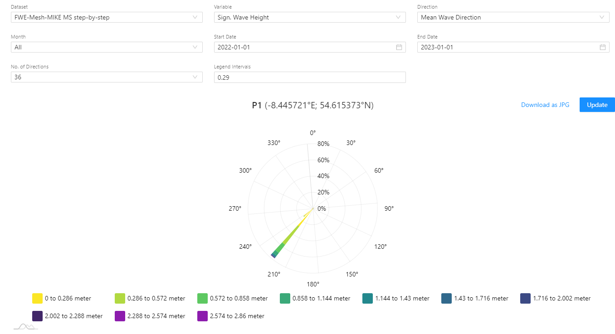
Task: Toggle the 0 to 0.286 meter legend swatch
Action: [37, 298]
